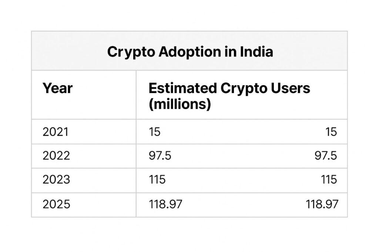379x252 pixels.
Task: Click the left-aligned 115 value
Action: 157,180
